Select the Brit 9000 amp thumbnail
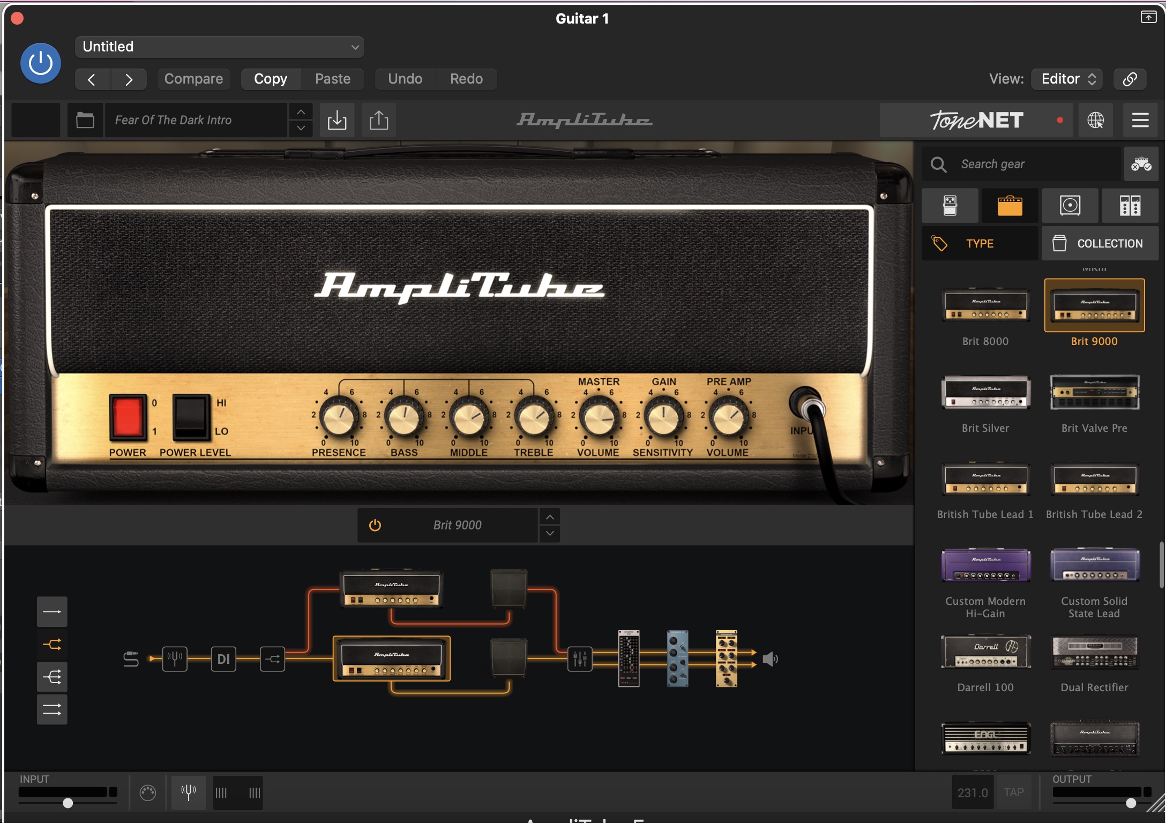The height and width of the screenshot is (823, 1166). 1094,305
